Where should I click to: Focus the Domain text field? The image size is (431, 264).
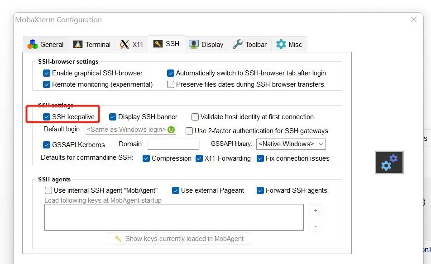(173, 144)
